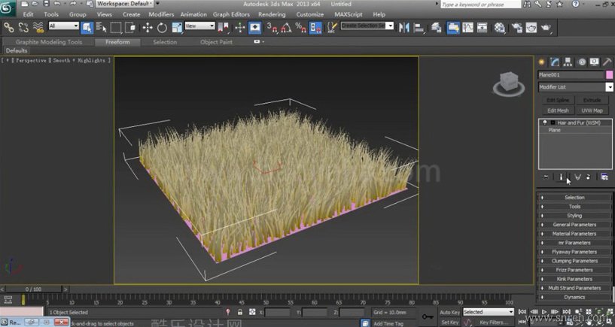
Task: Switch to the Utilities panel hammer icon
Action: tap(607, 62)
